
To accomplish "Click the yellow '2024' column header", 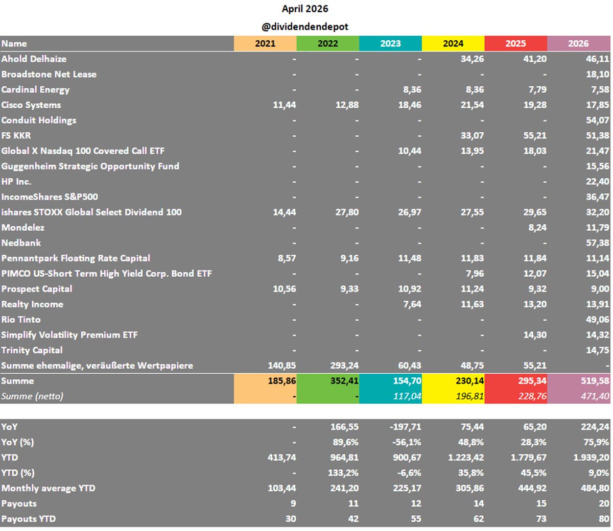I will pos(453,43).
